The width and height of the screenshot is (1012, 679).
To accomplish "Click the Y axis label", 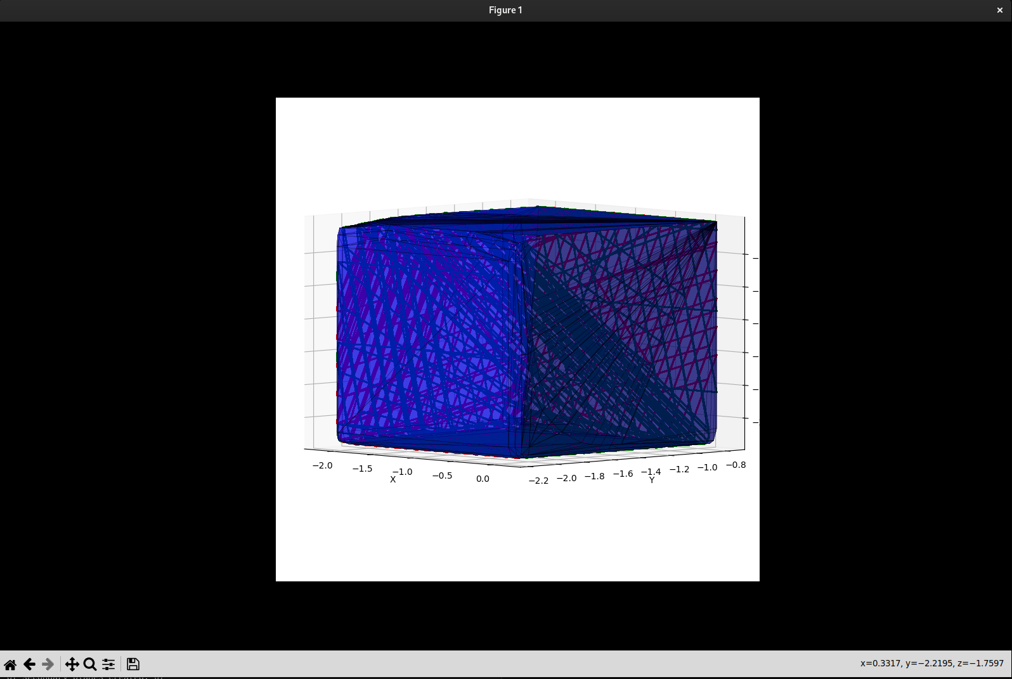I will (652, 481).
